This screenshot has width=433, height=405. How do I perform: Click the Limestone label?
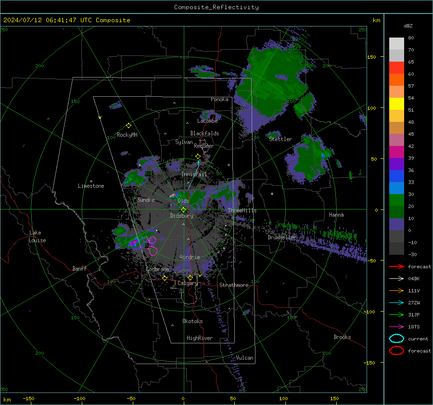(91, 186)
